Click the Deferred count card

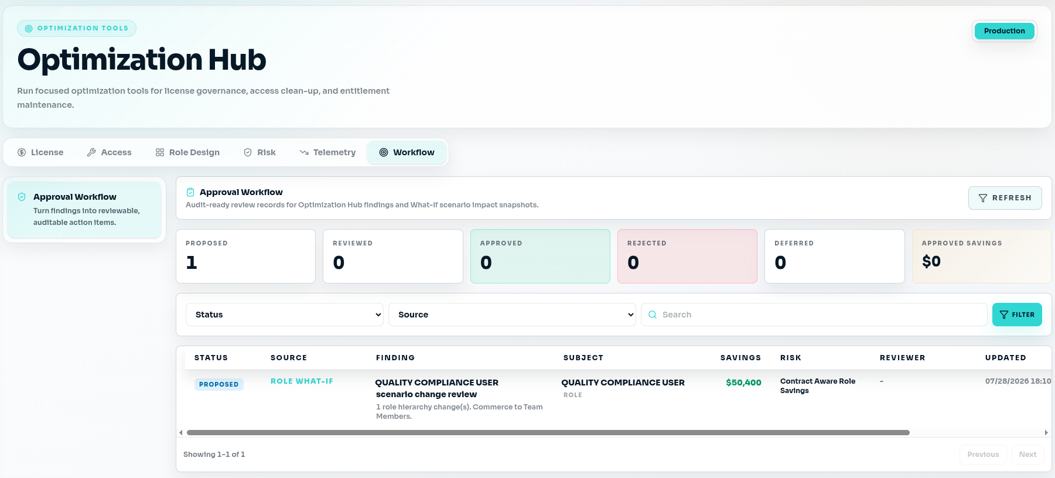coord(835,256)
